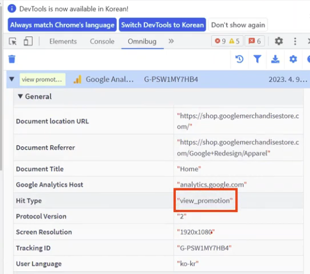
Task: Toggle the device toolbar icon
Action: [28, 41]
